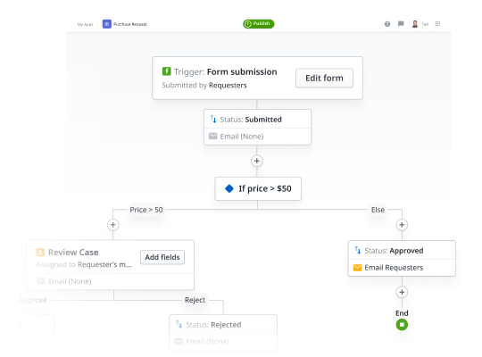Add a step under the Else branch
The height and width of the screenshot is (357, 482).
click(402, 225)
